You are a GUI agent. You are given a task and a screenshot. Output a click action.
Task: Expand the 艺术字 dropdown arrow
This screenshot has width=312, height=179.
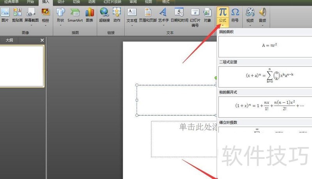pos(163,25)
